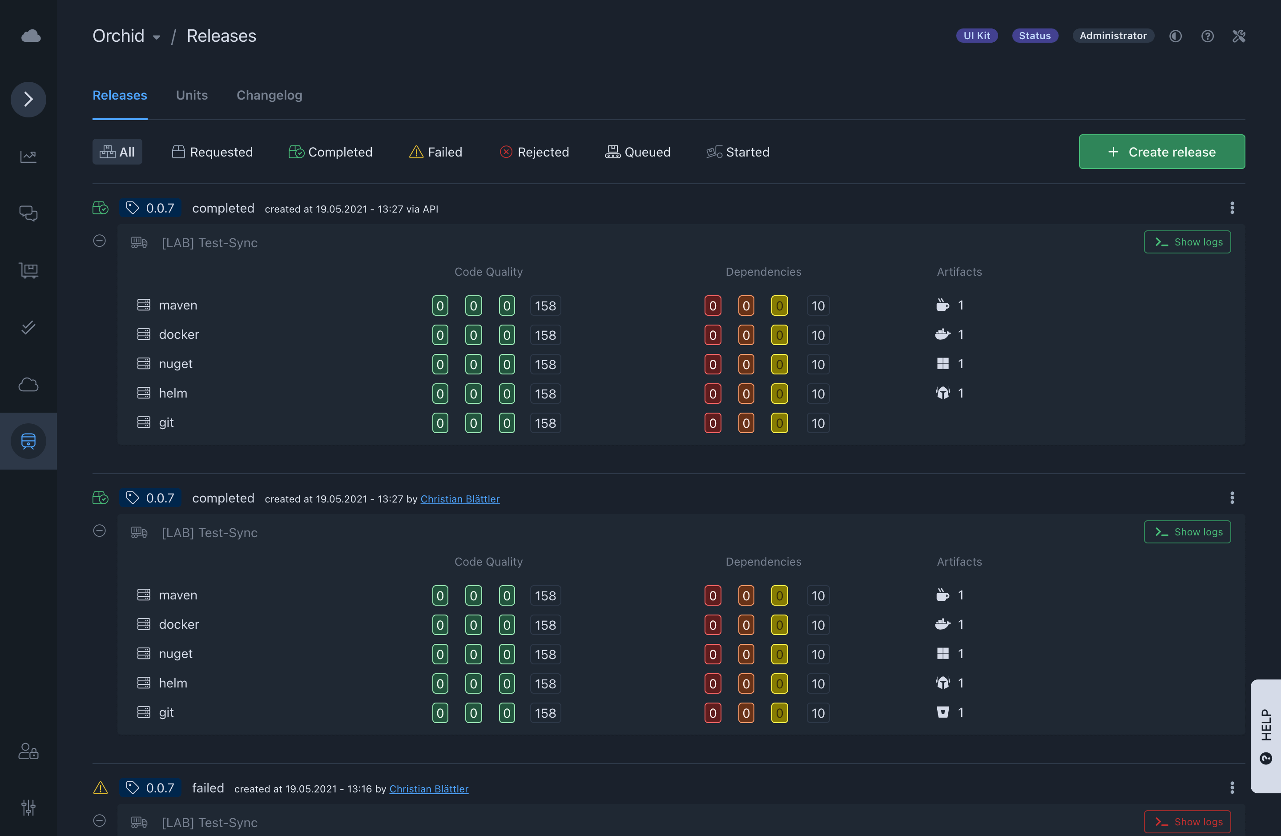Open the double-checkmark sidebar icon
This screenshot has width=1281, height=836.
tap(28, 327)
